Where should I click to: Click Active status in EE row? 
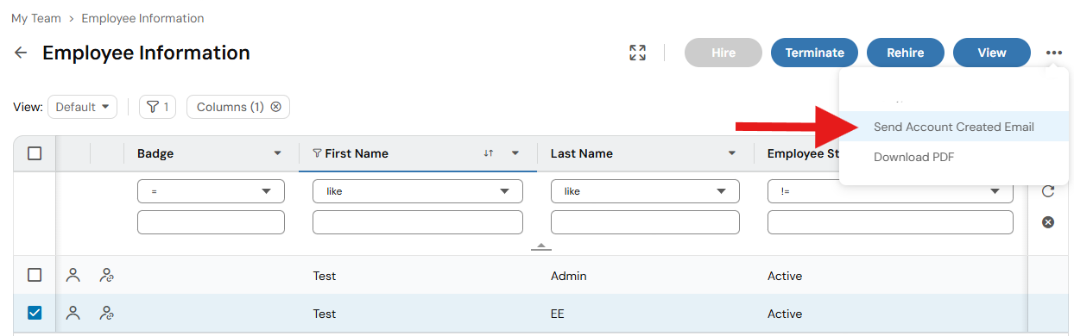785,314
